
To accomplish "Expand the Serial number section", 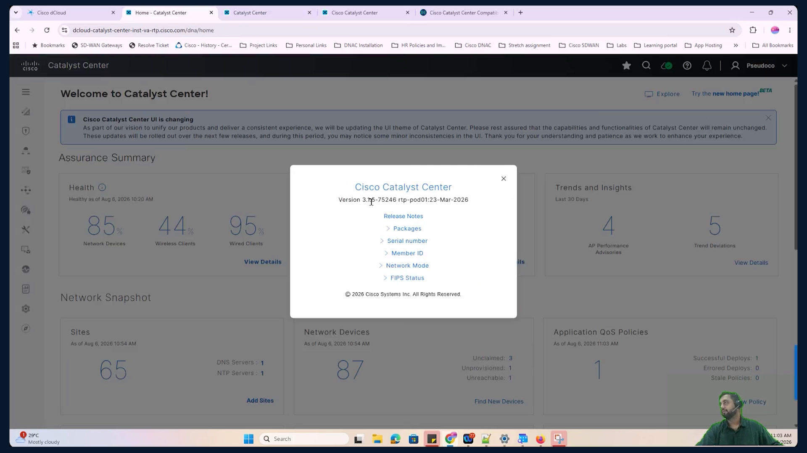I will (403, 241).
